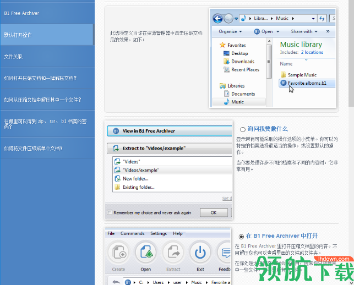Click the Exit power icon

[200, 253]
